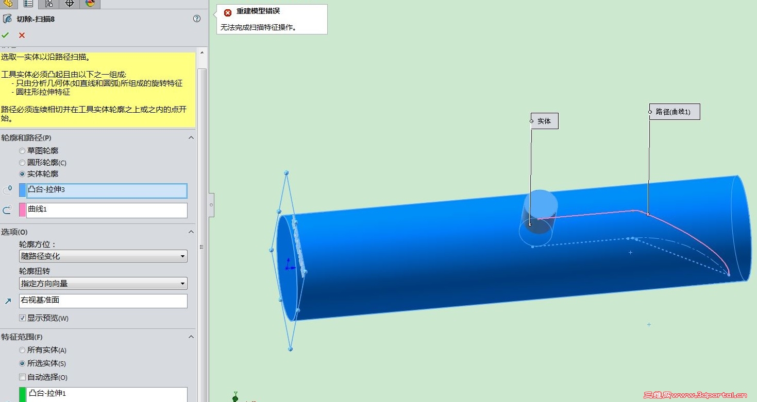Open the DisplayManager color-ball tab
This screenshot has height=402, width=757.
tap(90, 4)
